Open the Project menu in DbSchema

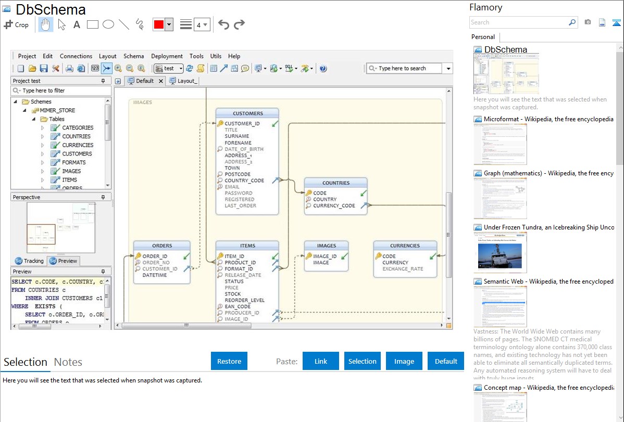click(27, 56)
